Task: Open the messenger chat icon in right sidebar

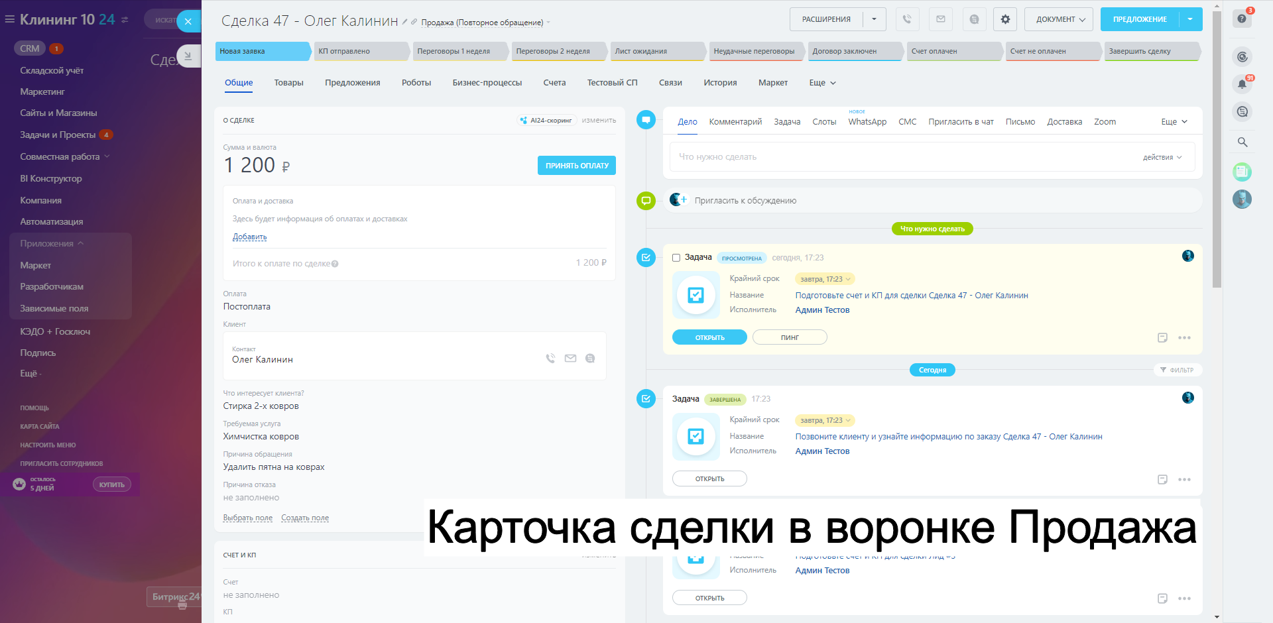Action: click(1242, 111)
